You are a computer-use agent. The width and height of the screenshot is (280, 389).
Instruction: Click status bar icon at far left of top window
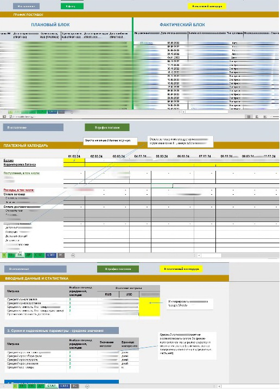coord(4,116)
